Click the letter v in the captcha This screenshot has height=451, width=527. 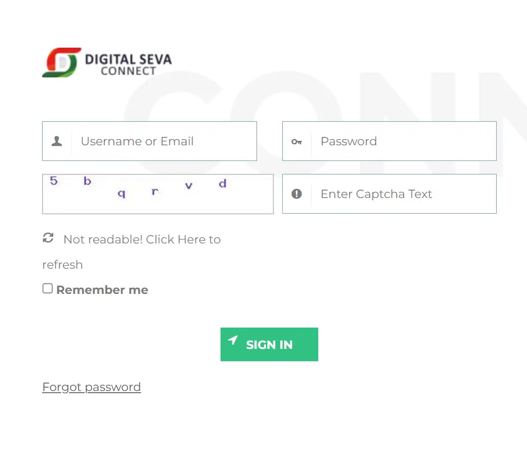(189, 186)
